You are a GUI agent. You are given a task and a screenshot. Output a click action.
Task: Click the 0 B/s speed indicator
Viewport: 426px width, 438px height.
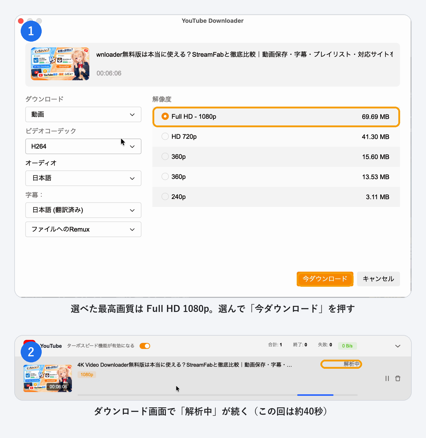[x=347, y=346]
